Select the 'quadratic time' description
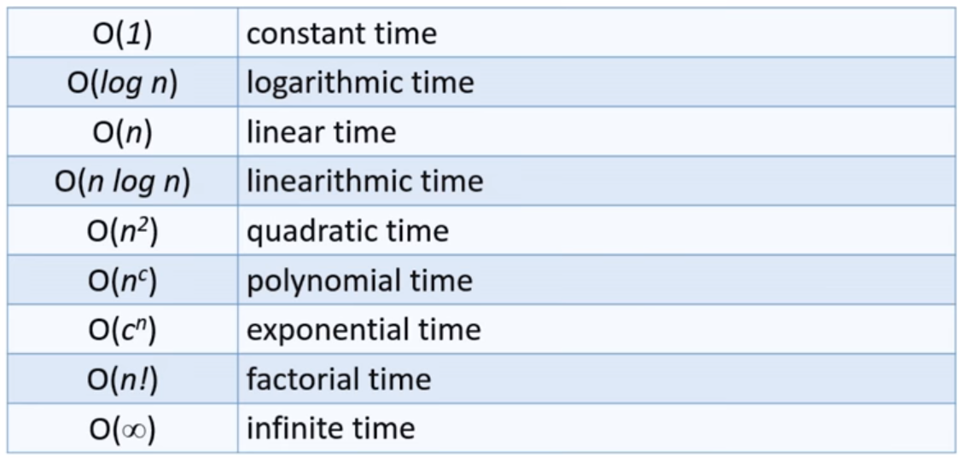 pyautogui.click(x=347, y=231)
